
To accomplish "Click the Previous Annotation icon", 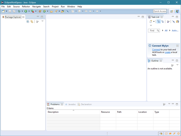I will tap(79, 11).
